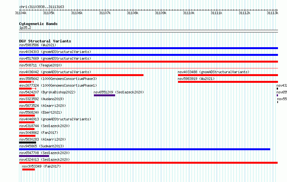Open the nsv5983919 (Wu2021) label
The width and height of the screenshot is (287, 182).
[x=196, y=79]
